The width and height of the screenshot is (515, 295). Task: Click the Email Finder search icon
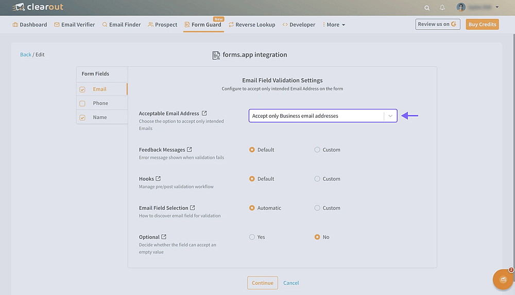(x=105, y=25)
